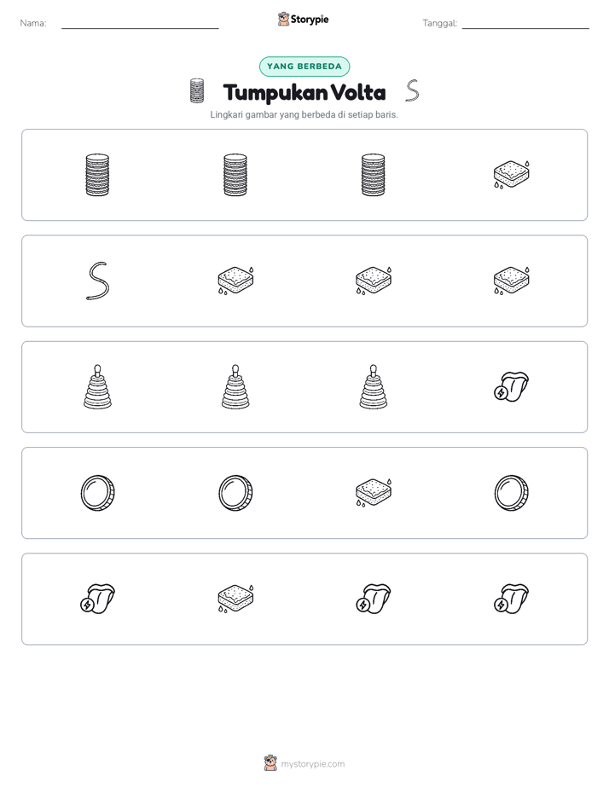
Task: Circle the wet sponge in row one
Action: click(x=511, y=174)
